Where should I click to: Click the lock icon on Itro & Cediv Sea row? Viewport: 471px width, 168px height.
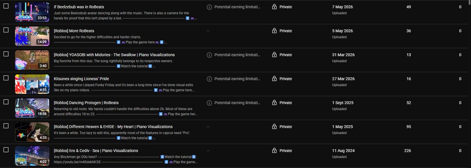coord(274,151)
